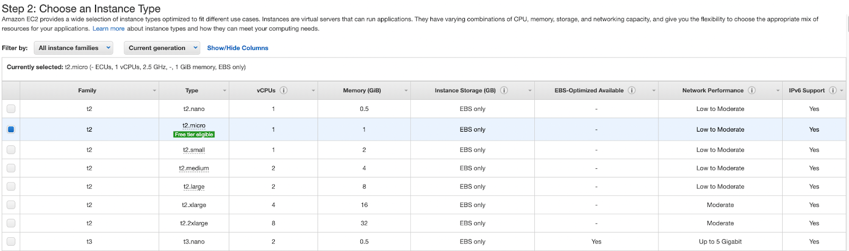The image size is (849, 251).
Task: Click the t2.medium type name
Action: (x=194, y=168)
